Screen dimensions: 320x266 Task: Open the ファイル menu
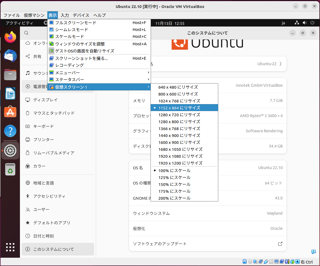pyautogui.click(x=12, y=15)
